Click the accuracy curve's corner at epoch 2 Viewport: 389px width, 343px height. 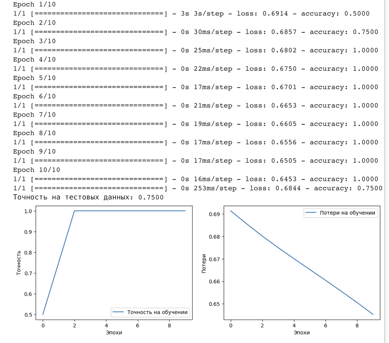click(74, 211)
